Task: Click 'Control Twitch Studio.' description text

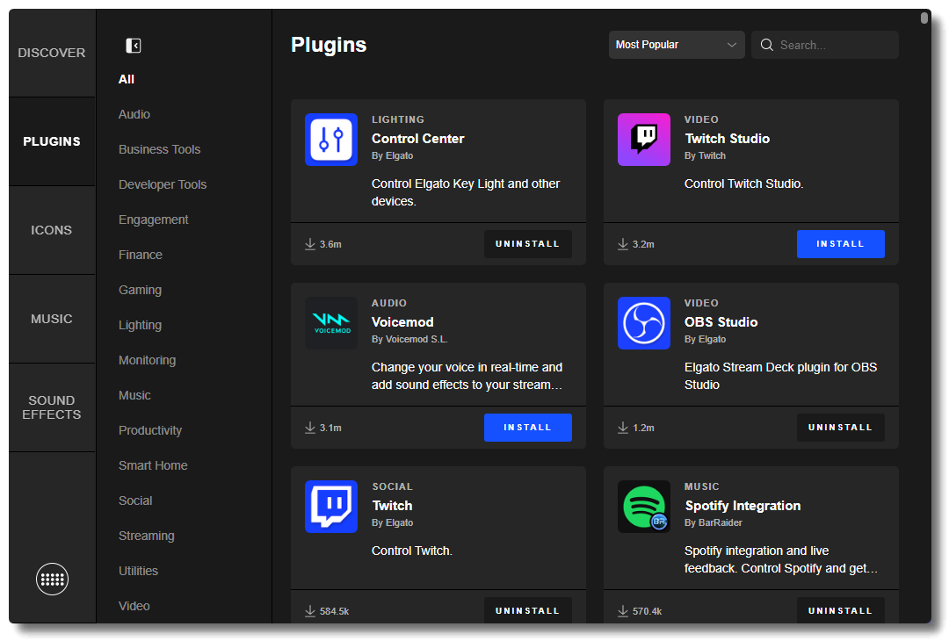Action: (744, 184)
